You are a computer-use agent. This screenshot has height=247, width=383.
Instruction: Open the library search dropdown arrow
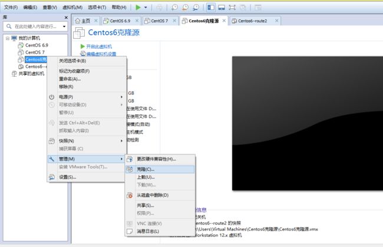[64, 27]
